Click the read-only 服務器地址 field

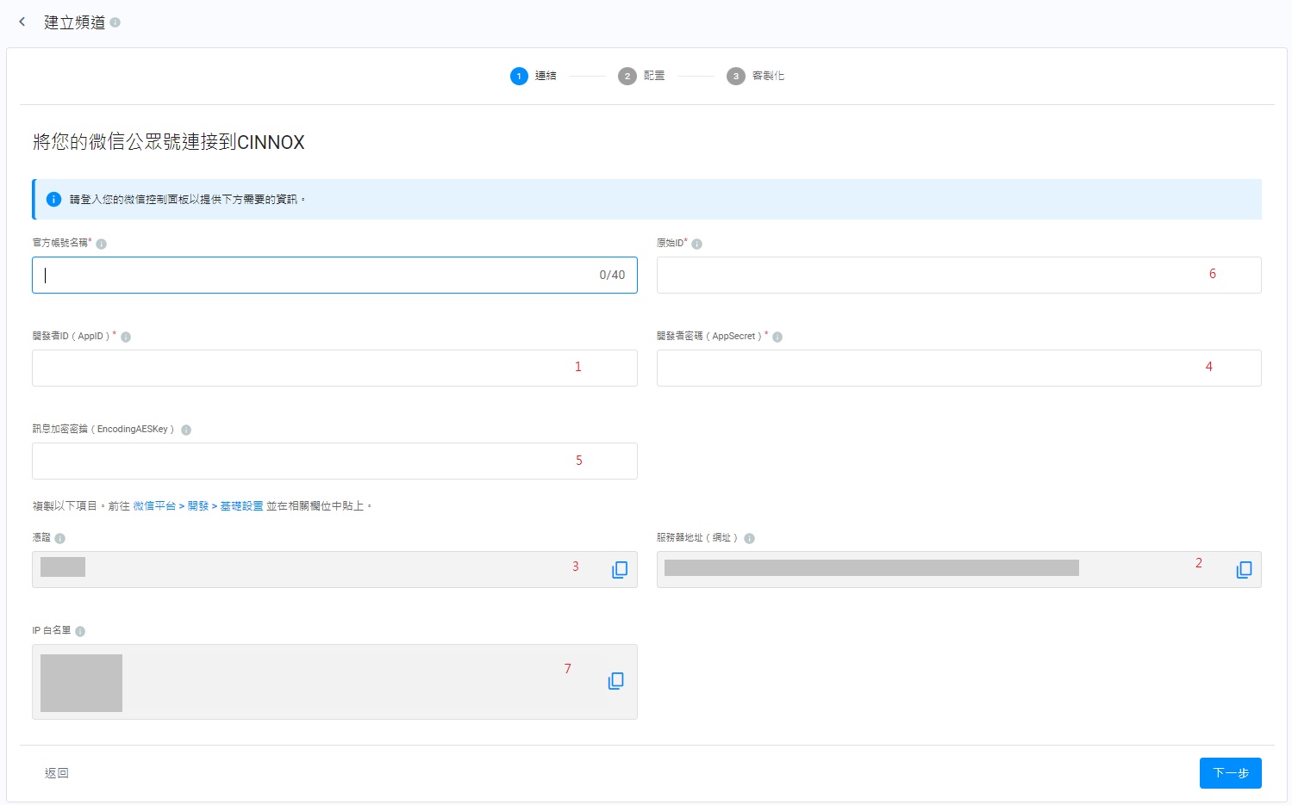click(x=959, y=569)
